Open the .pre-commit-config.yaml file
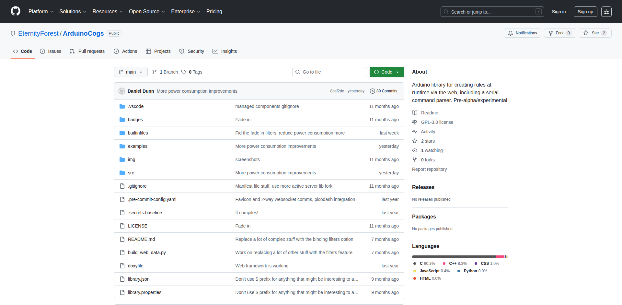This screenshot has width=622, height=305. (152, 199)
